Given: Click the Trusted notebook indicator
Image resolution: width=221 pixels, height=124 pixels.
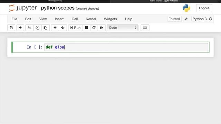Looking at the screenshot, I should (174, 19).
